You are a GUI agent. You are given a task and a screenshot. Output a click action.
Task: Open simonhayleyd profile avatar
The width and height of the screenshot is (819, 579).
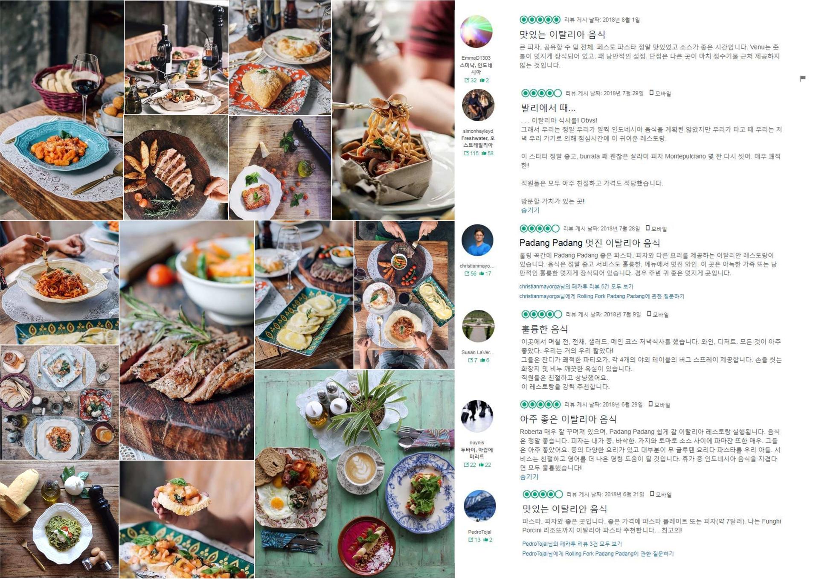point(478,105)
